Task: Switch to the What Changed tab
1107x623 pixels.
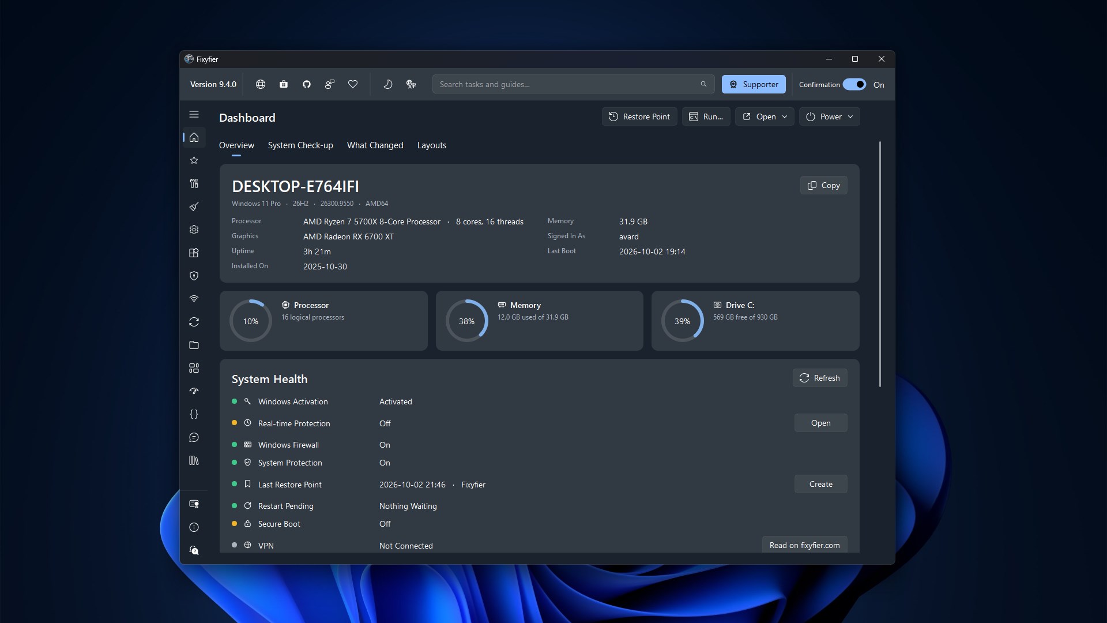Action: click(x=375, y=145)
